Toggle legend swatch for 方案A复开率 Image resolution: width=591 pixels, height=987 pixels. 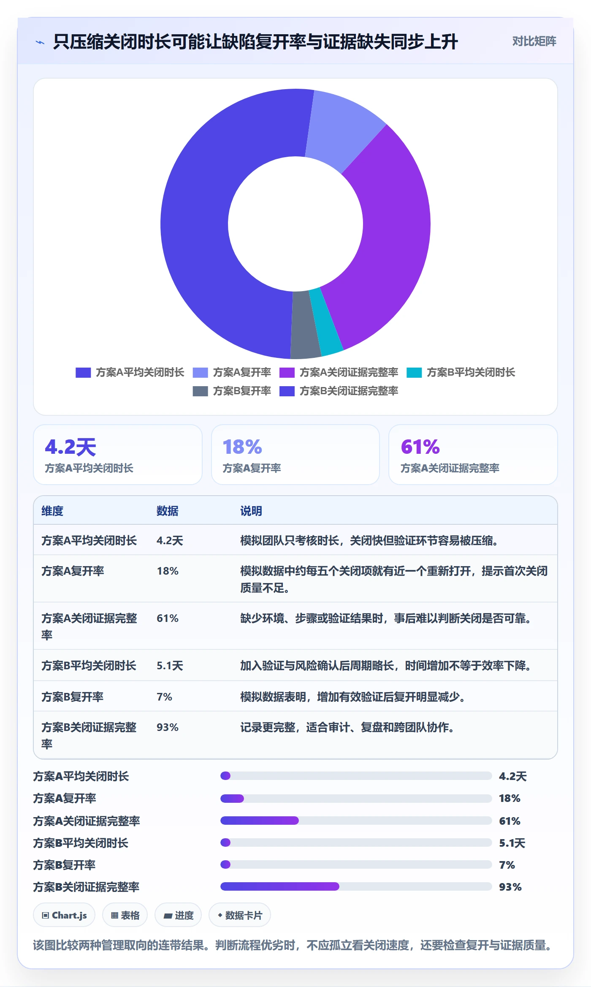point(200,372)
